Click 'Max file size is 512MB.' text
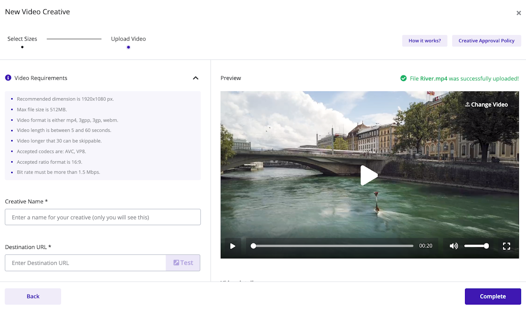526x310 pixels. click(42, 110)
